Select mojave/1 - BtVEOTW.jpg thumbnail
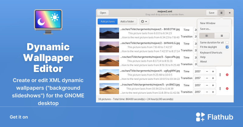243x127 pixels. pyautogui.click(x=109, y=33)
